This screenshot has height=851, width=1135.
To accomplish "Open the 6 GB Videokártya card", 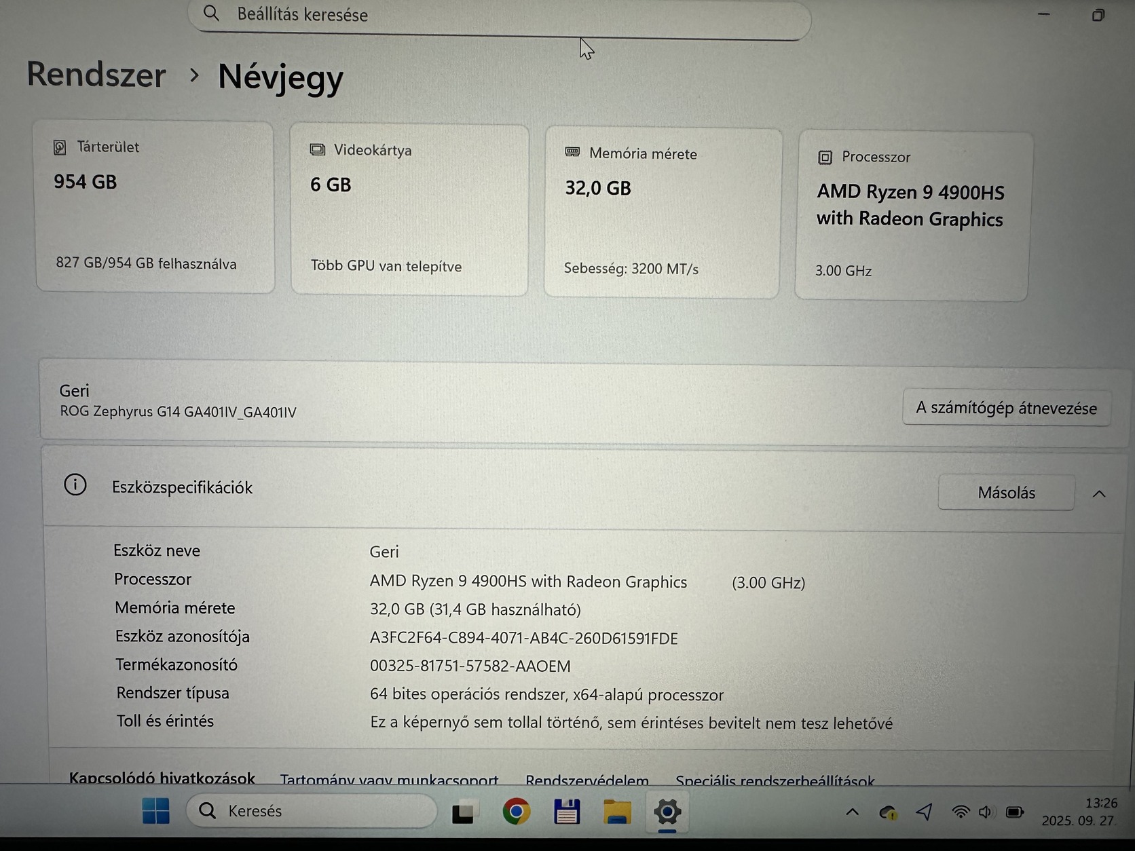I will (409, 210).
